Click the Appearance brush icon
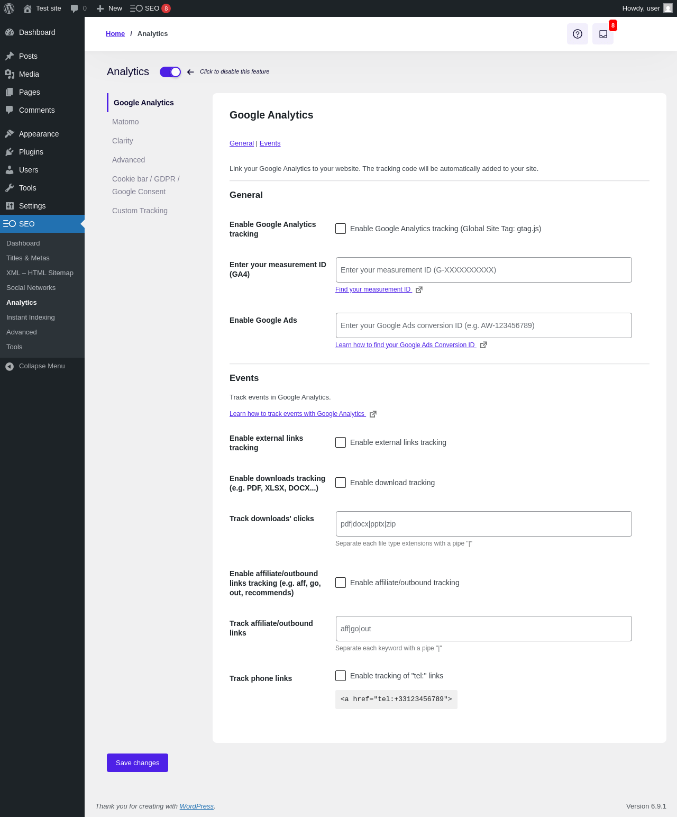This screenshot has width=677, height=817. [10, 134]
